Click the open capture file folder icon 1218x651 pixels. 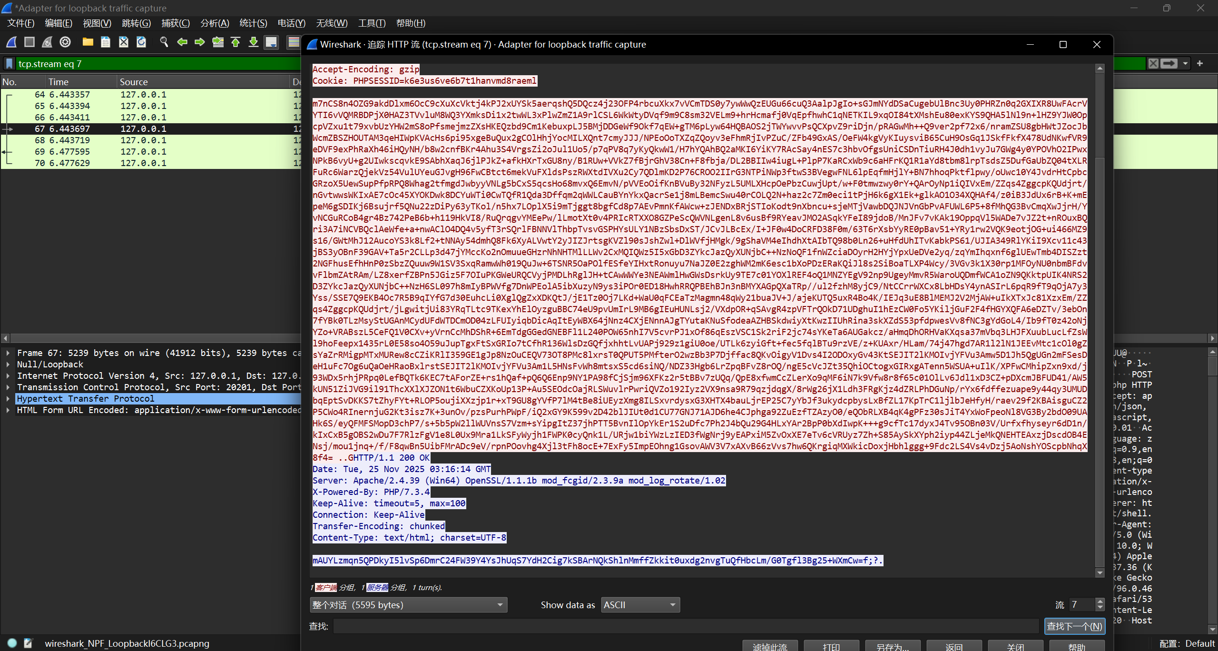(88, 42)
